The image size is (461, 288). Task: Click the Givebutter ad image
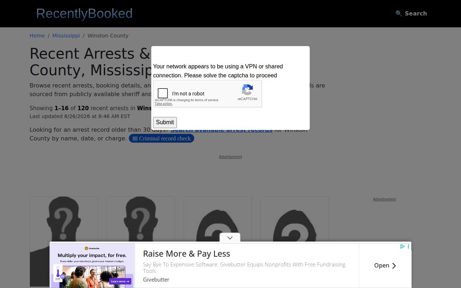click(92, 266)
